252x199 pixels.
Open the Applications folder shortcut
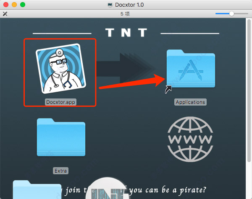pos(191,69)
